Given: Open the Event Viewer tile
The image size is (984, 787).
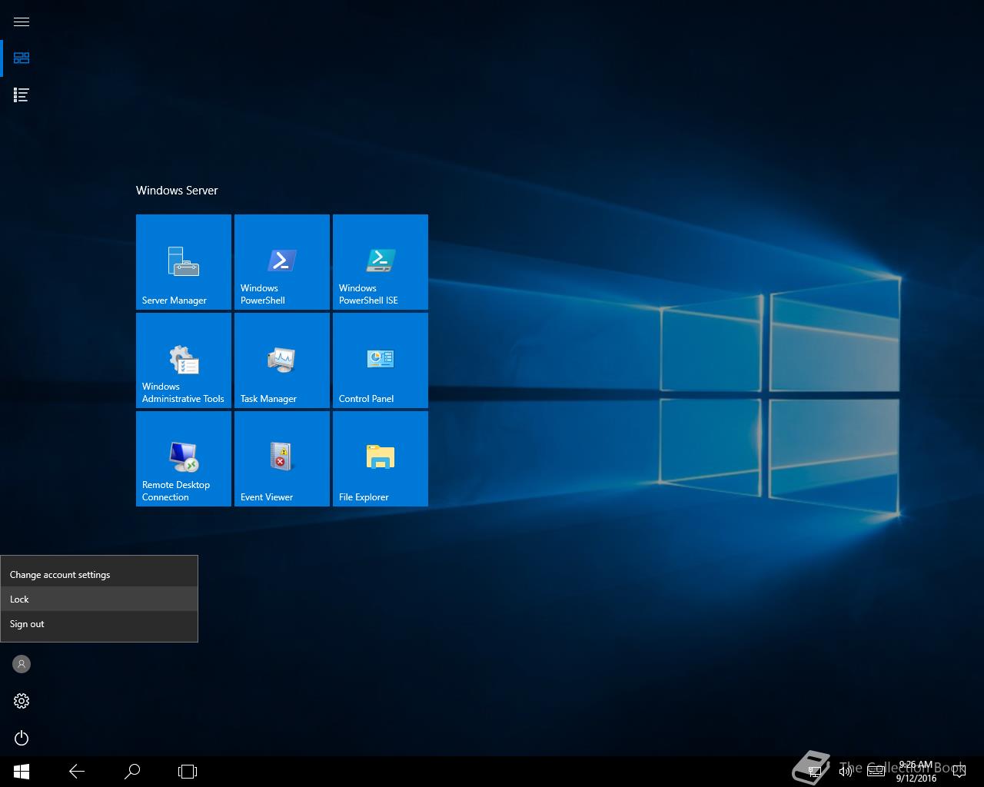Looking at the screenshot, I should 282,459.
